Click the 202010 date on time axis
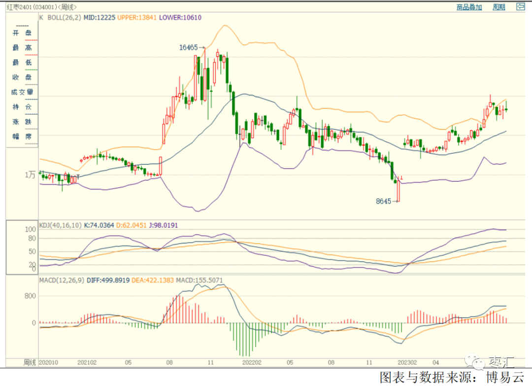Screen dimensions: 532x386 coord(48,362)
